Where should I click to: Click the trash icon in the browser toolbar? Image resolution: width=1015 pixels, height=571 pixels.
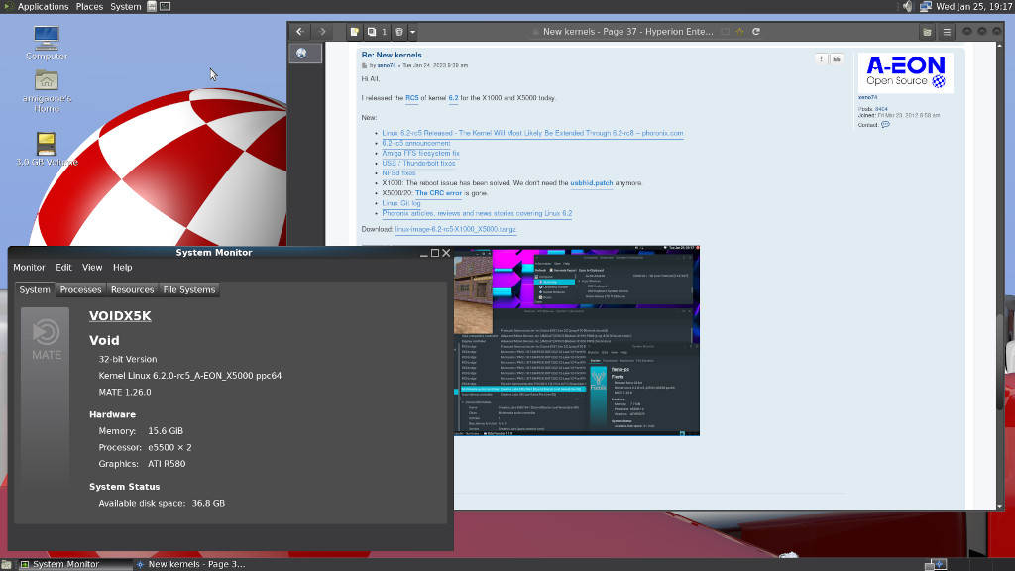pos(398,31)
